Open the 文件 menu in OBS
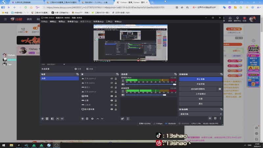 (x=44, y=21)
